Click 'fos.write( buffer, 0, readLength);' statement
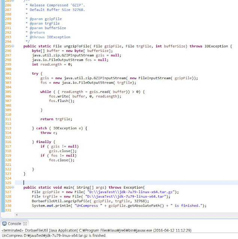Screen dimensions: 238x239 click(85, 96)
